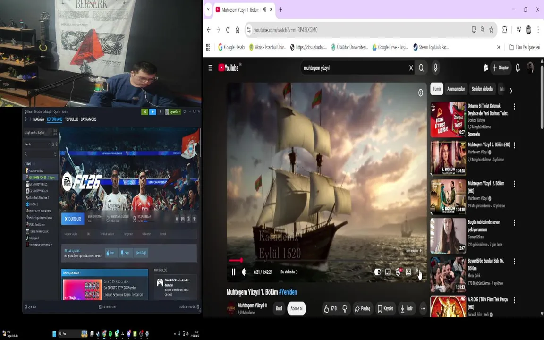Select the Tümü filter chip
The image size is (544, 340).
437,89
